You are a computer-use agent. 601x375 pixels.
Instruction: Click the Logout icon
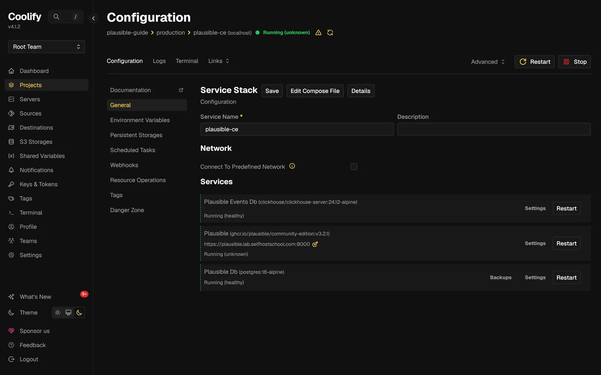click(x=11, y=359)
